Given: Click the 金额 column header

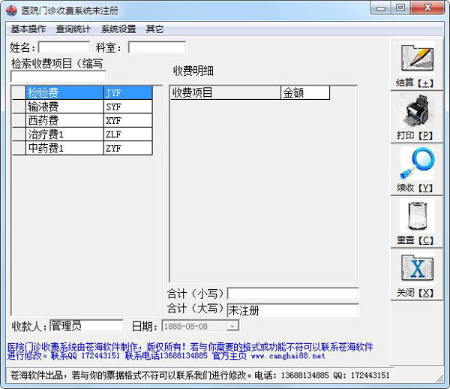Looking at the screenshot, I should [x=305, y=93].
